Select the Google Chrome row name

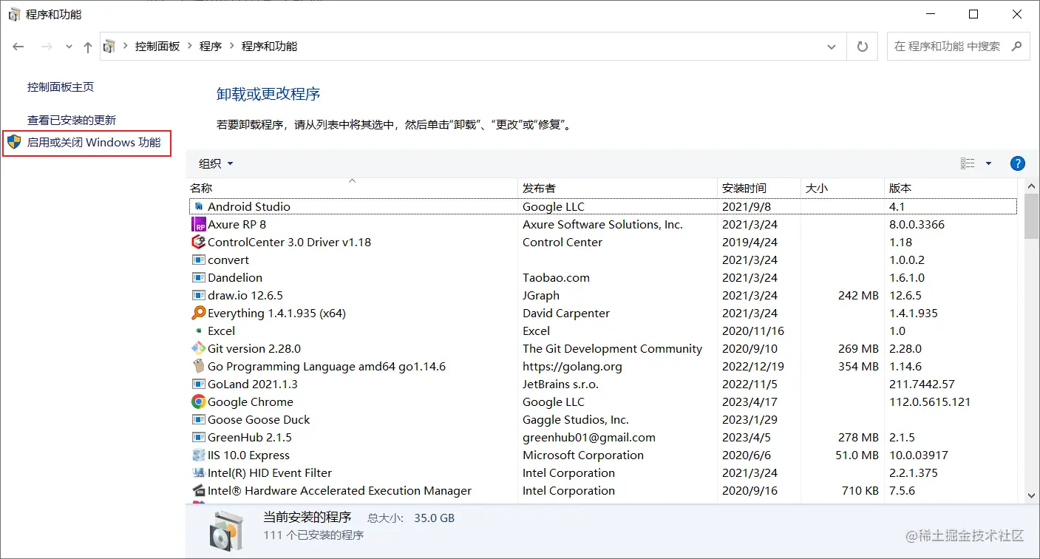click(x=251, y=402)
